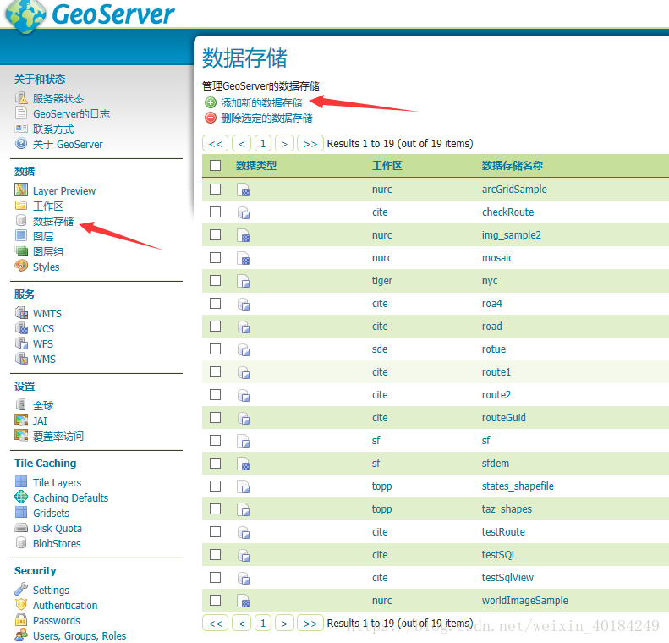The width and height of the screenshot is (669, 643).
Task: Tick the mosaic row checkbox
Action: click(216, 258)
